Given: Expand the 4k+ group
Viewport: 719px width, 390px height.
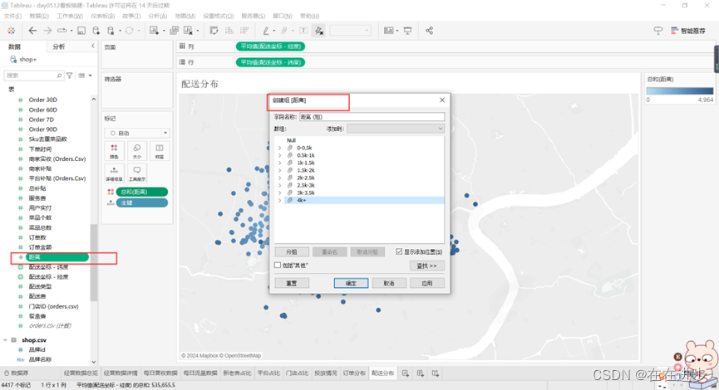Looking at the screenshot, I should coord(280,200).
